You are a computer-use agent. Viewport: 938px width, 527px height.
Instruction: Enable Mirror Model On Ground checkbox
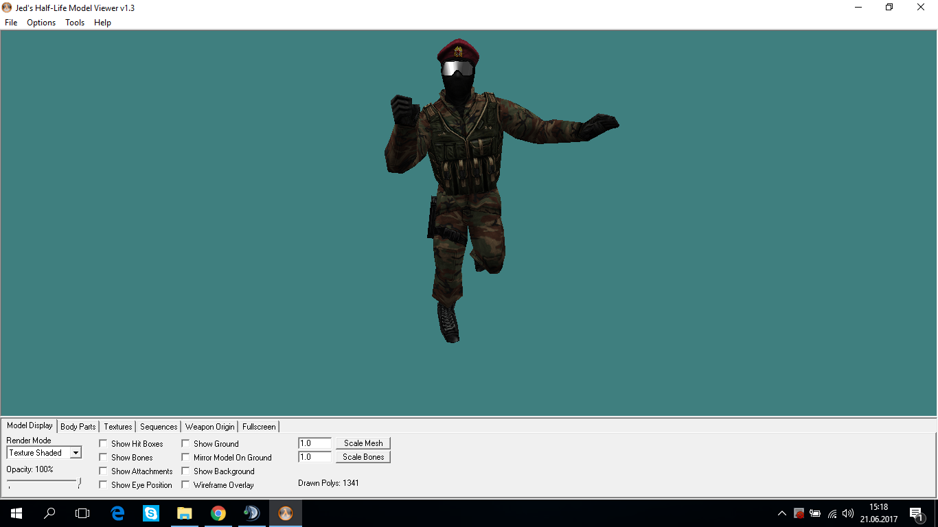point(185,458)
